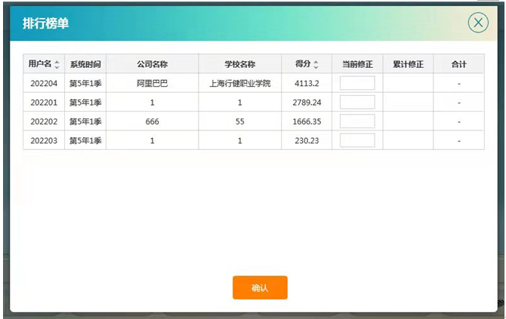Click sort arrows next to 用户名 header
This screenshot has height=319, width=506.
pos(57,65)
